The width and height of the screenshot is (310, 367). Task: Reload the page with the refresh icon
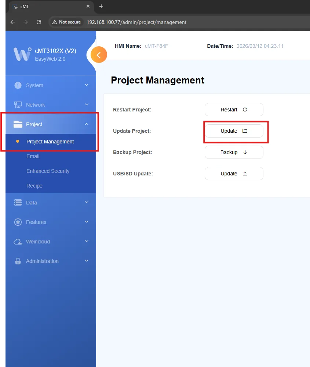tap(39, 22)
